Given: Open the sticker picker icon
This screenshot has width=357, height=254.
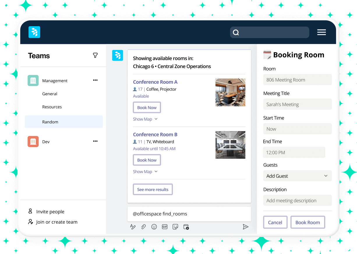Looking at the screenshot, I should (x=175, y=227).
